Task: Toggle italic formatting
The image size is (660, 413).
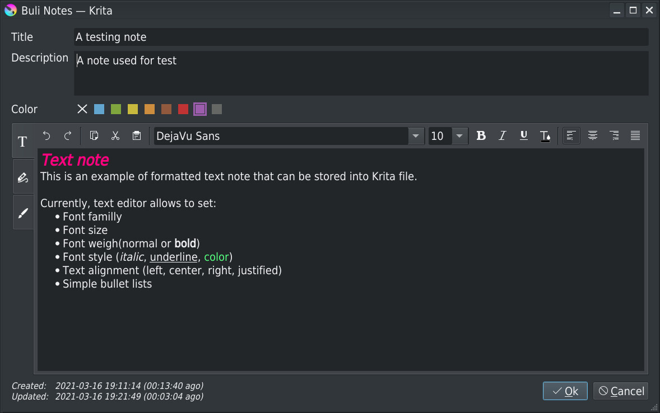Action: (x=503, y=135)
